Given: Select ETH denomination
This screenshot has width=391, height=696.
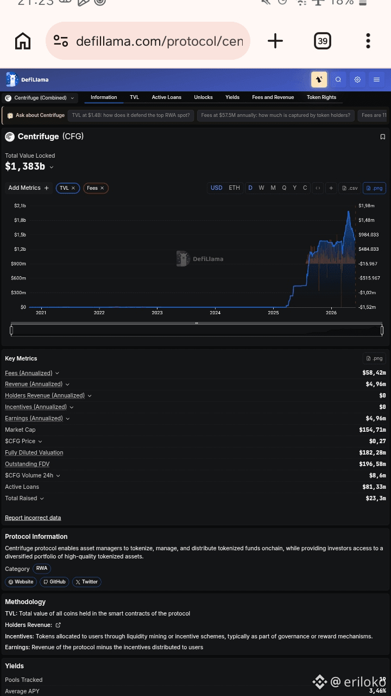Looking at the screenshot, I should pyautogui.click(x=234, y=188).
